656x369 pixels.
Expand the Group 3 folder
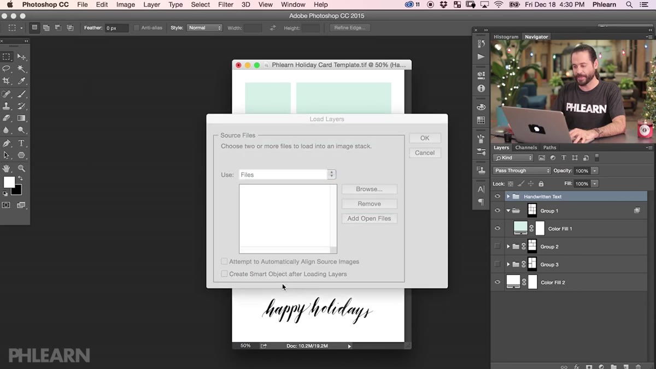coord(508,264)
